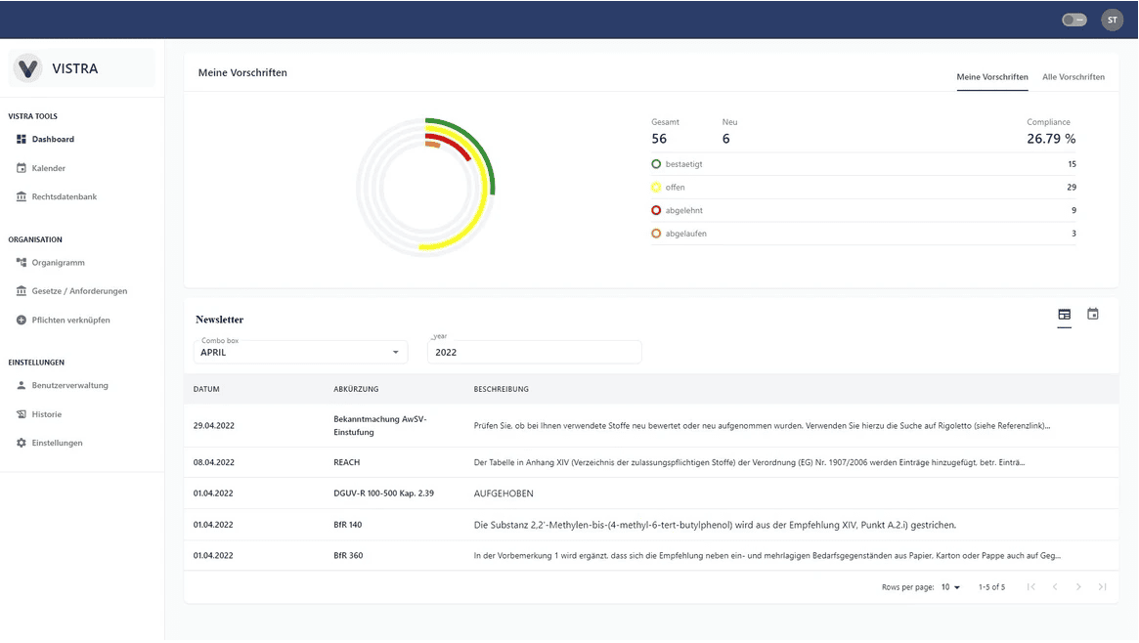Image resolution: width=1139 pixels, height=643 pixels.
Task: Switch to Alle Vorschriften tab
Action: click(1073, 77)
